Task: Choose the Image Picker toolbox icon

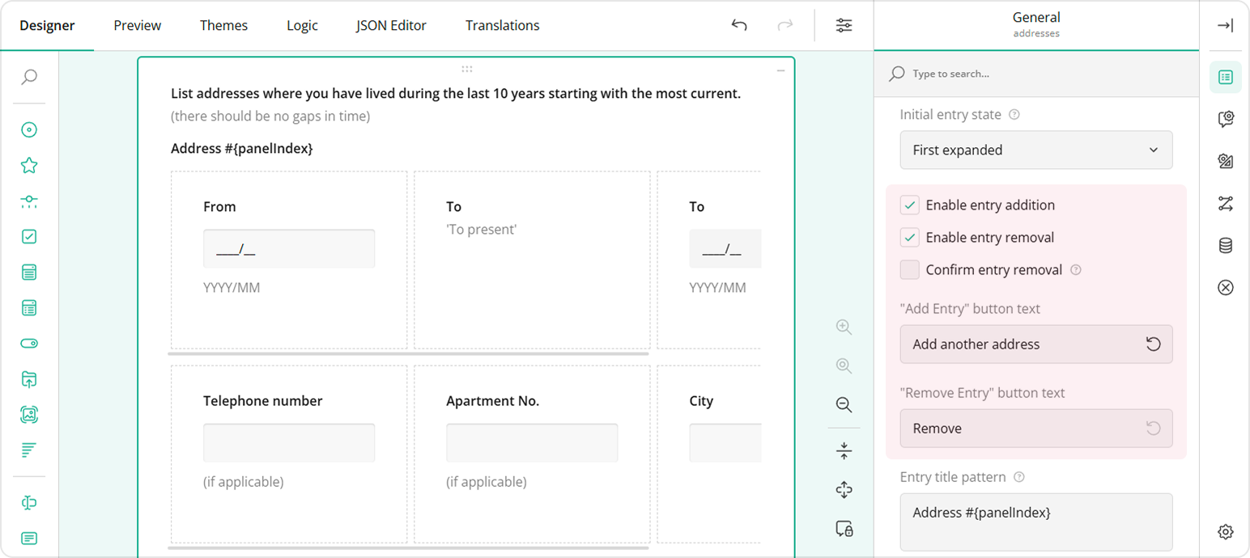Action: pyautogui.click(x=28, y=414)
